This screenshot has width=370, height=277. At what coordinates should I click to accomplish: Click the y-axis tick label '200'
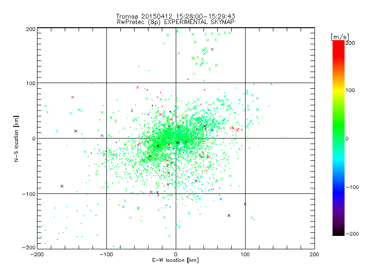click(x=31, y=29)
